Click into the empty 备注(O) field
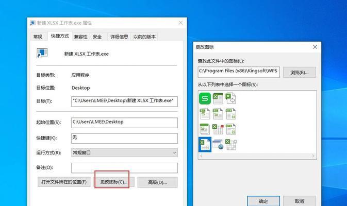The image size is (347, 206). 124,168
